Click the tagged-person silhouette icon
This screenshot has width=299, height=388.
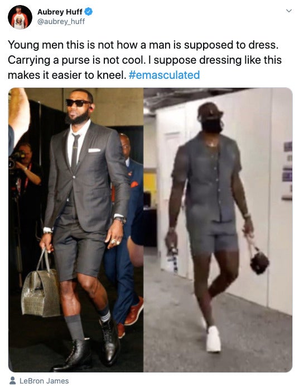click(12, 380)
